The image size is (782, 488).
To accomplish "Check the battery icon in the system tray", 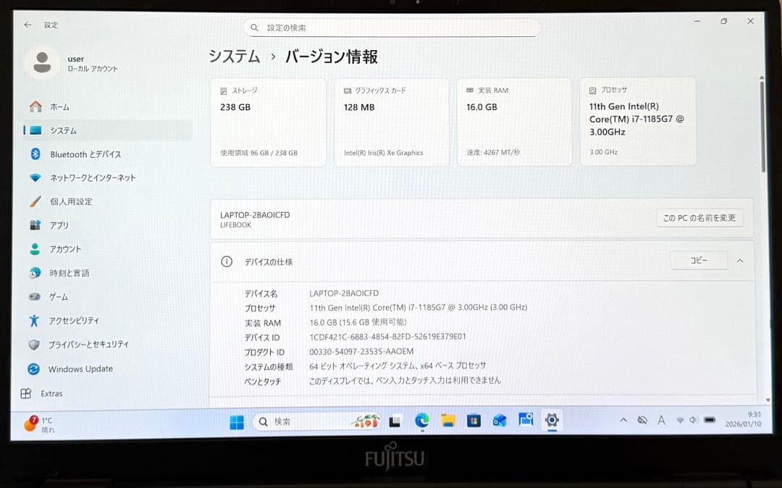I will point(708,421).
